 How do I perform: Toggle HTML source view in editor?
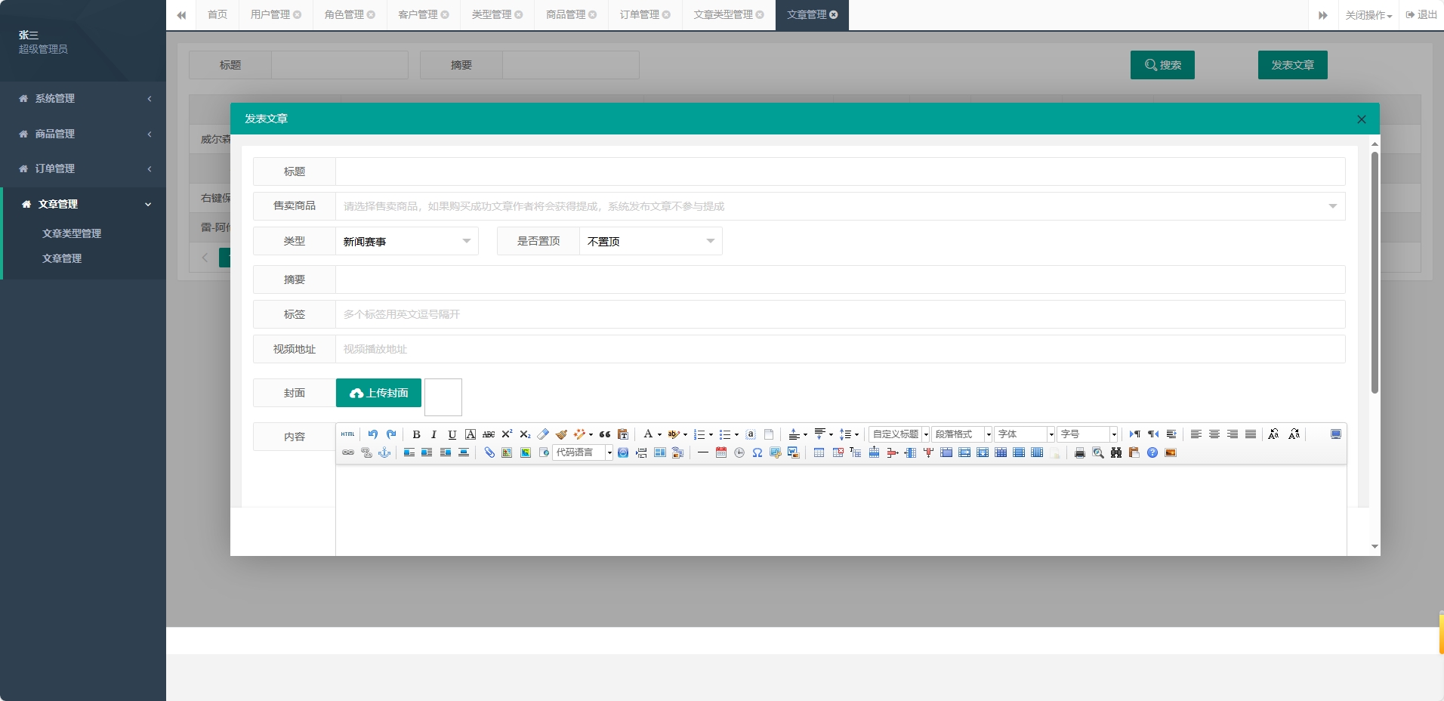point(347,434)
